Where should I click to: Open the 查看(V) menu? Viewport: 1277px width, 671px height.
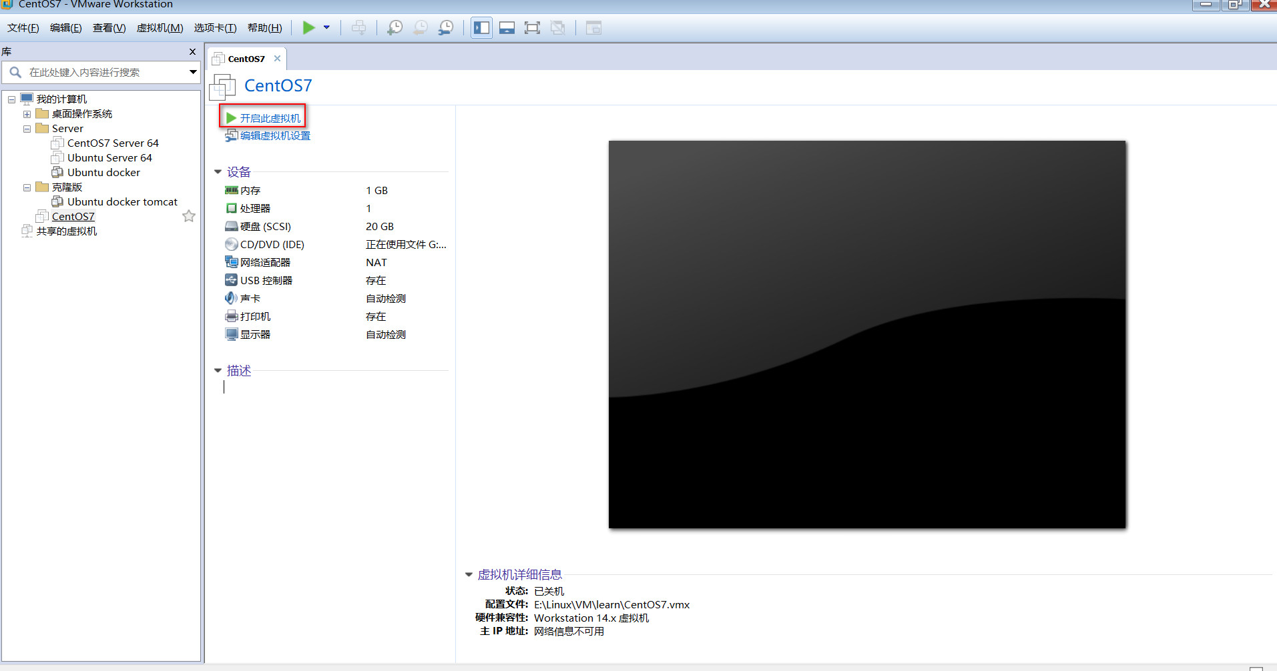click(x=109, y=27)
